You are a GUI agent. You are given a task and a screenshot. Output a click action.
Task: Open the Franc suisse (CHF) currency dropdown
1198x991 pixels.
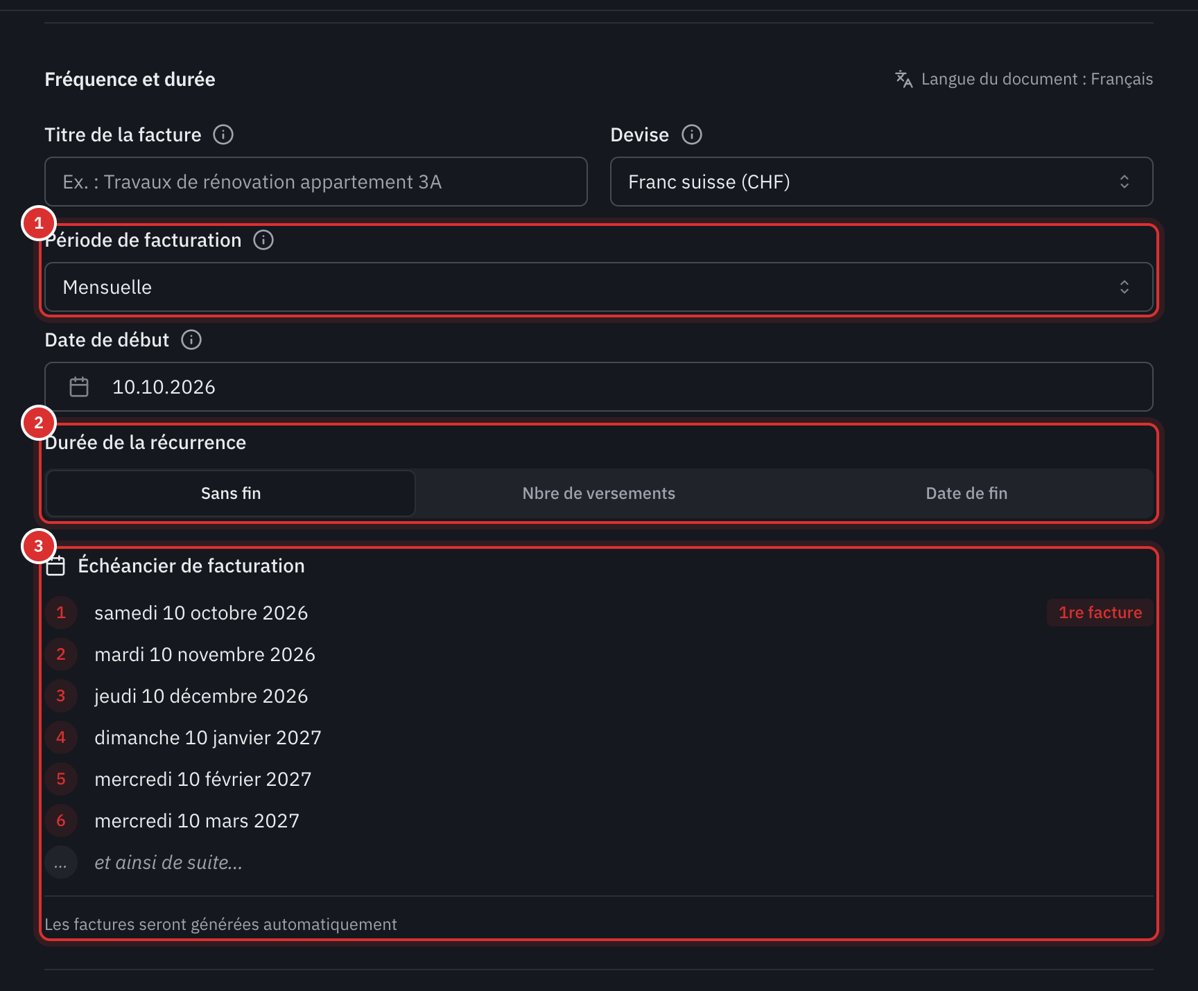point(881,182)
